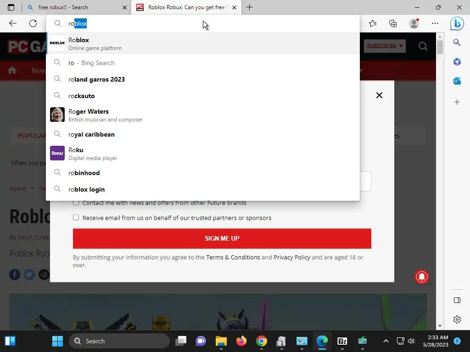
Task: Select the 'royal caribbean' suggestion
Action: pos(203,134)
